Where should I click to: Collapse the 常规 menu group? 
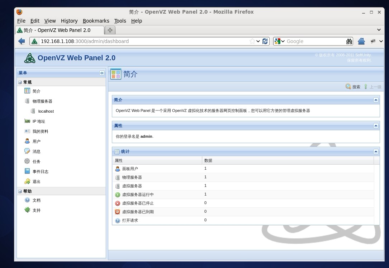pyautogui.click(x=20, y=82)
